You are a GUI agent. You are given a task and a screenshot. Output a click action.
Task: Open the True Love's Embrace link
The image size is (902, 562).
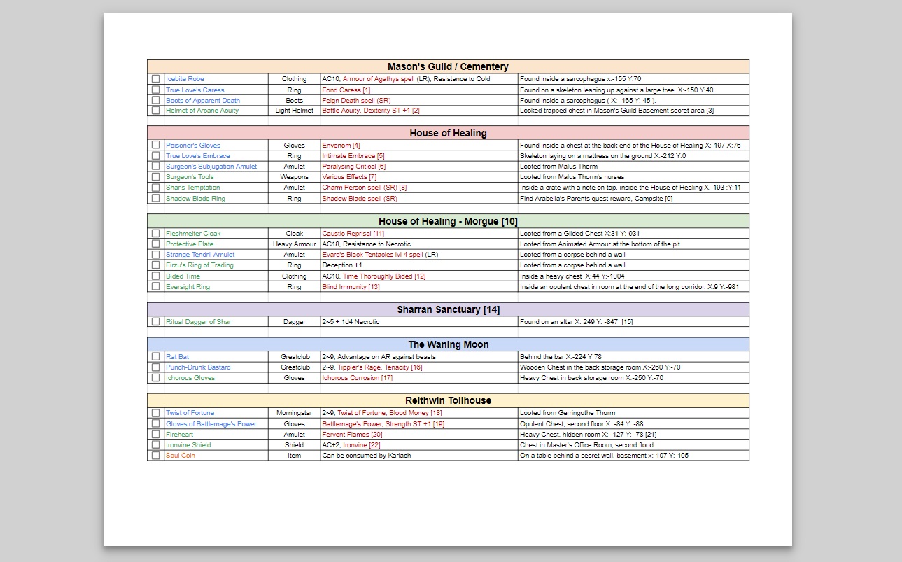(197, 156)
